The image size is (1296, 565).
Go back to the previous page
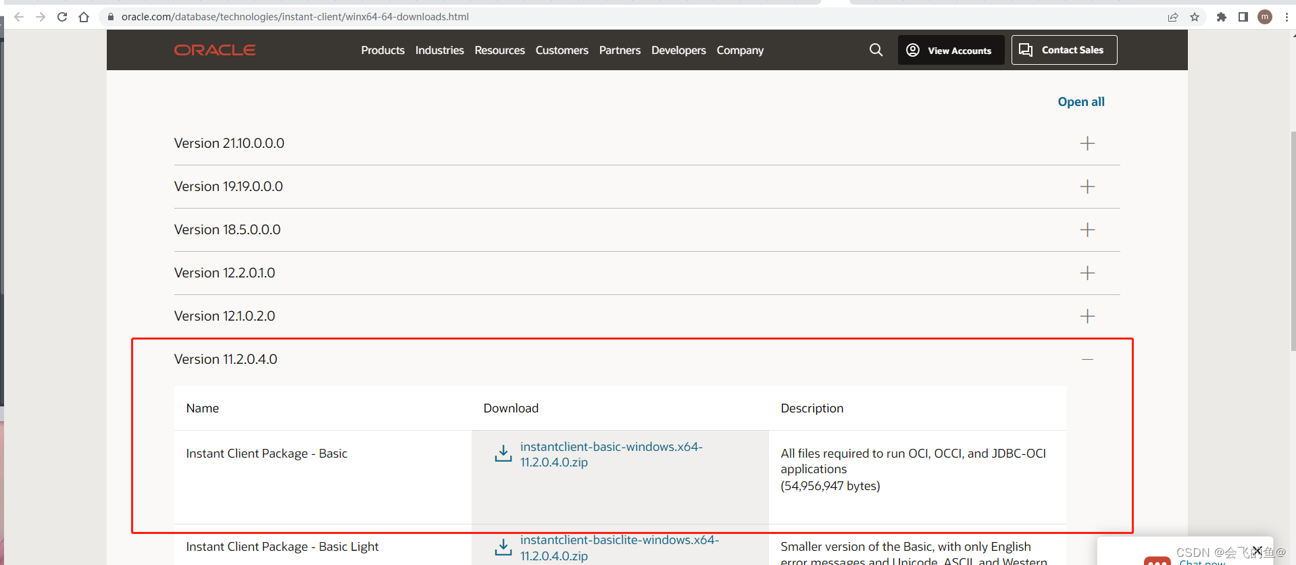(19, 17)
